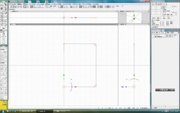Open the 選択 dropdown in the Browser panel

(x=157, y=33)
